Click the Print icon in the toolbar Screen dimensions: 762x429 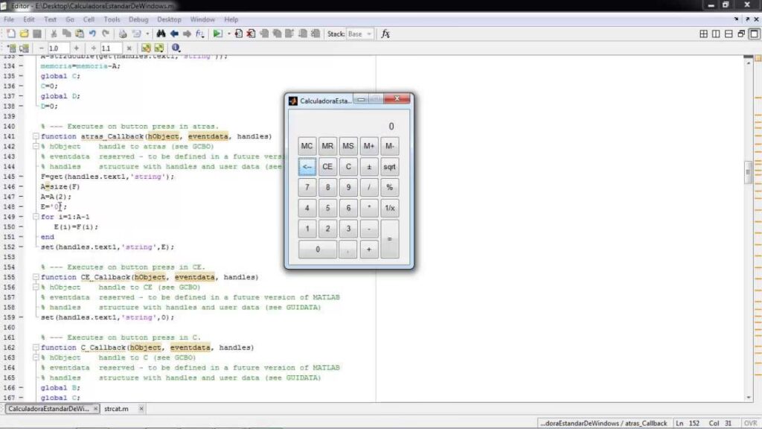[x=121, y=34]
